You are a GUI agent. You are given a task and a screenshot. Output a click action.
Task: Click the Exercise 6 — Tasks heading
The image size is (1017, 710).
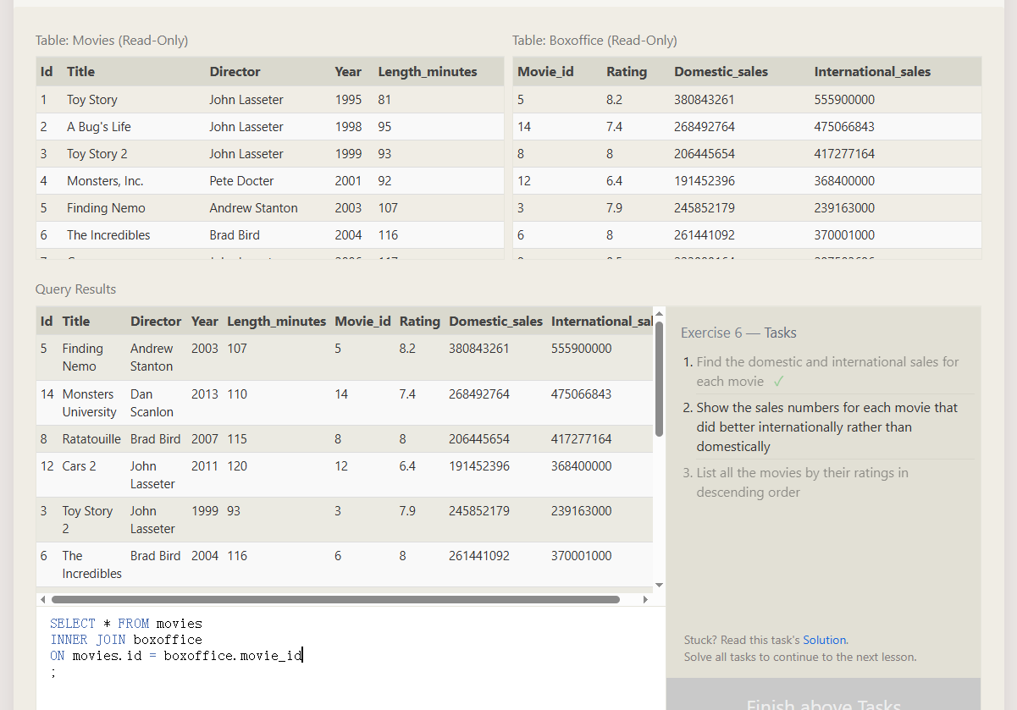tap(738, 333)
